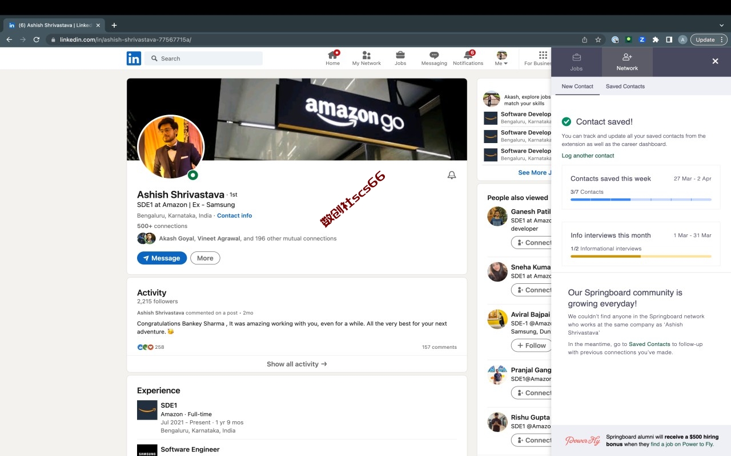Select the Saved Contacts tab
Screen dimensions: 731x456
[x=625, y=86]
